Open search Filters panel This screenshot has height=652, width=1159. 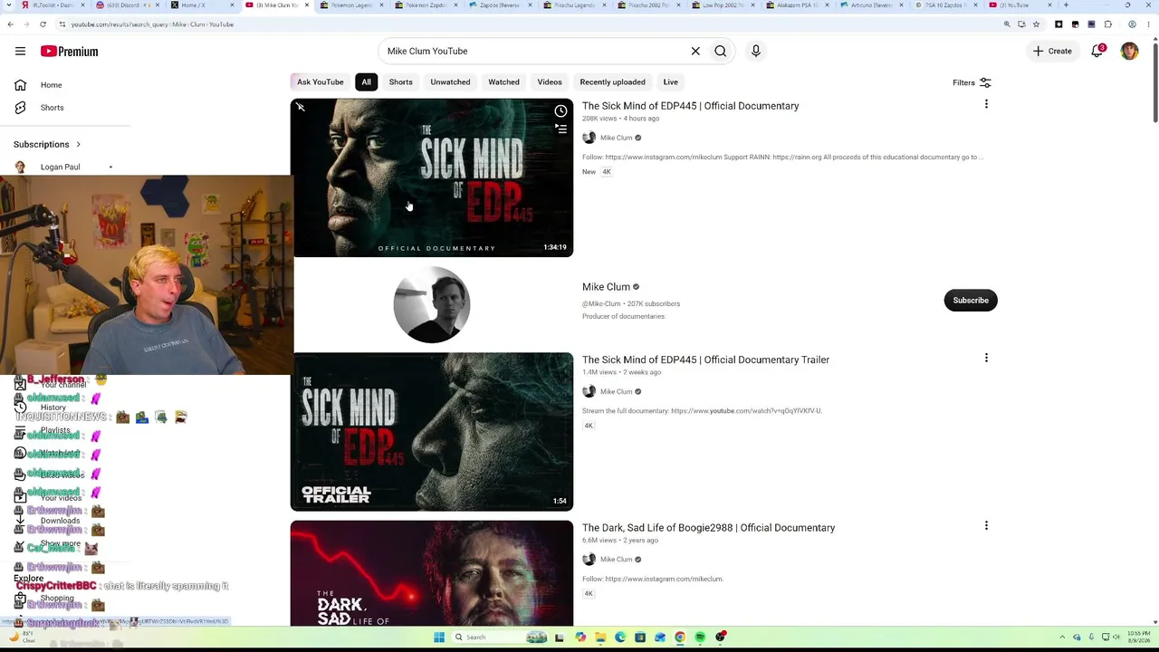972,82
